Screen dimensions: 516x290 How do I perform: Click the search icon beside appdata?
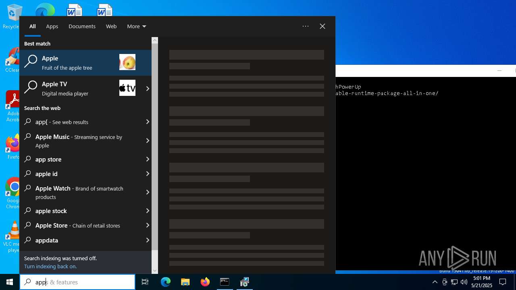click(x=28, y=240)
